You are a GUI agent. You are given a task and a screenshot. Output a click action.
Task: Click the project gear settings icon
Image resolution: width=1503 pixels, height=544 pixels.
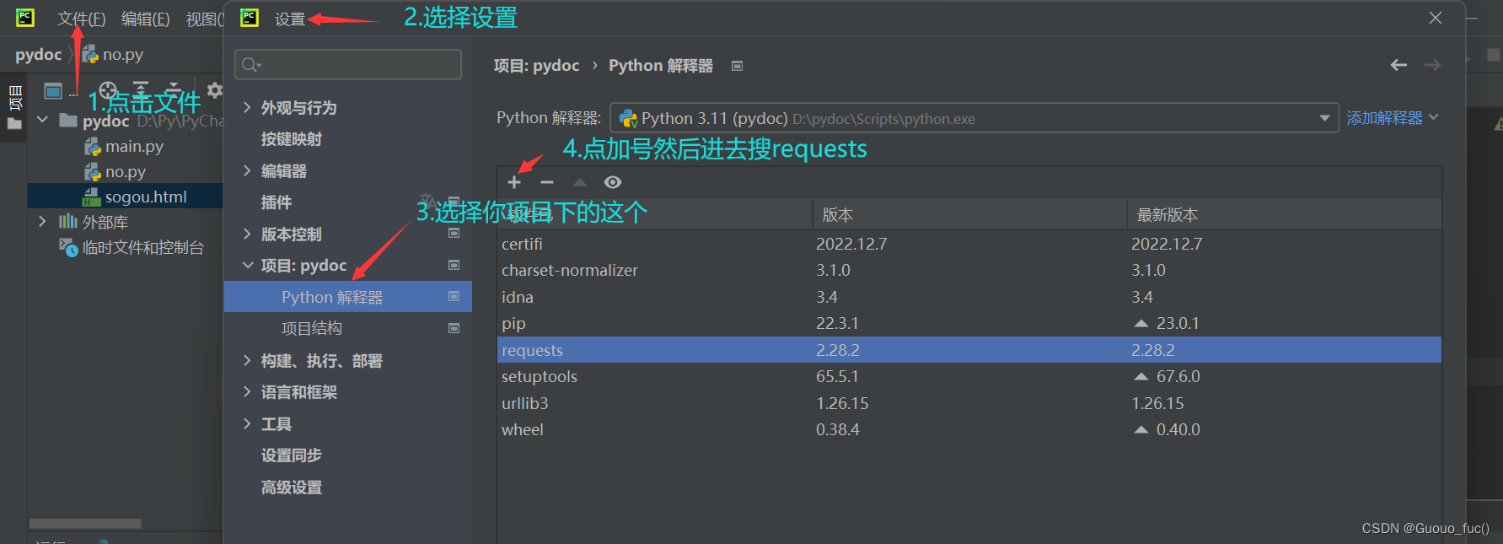[x=215, y=89]
